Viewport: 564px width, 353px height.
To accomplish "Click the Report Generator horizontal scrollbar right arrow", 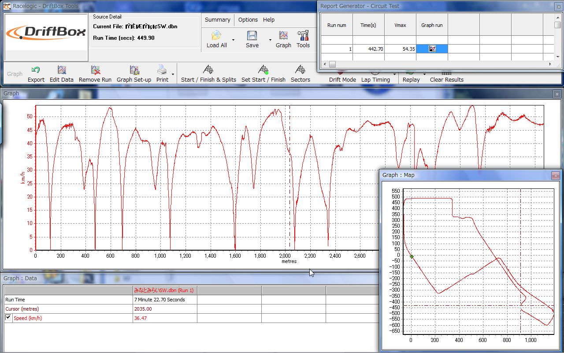I will pos(550,64).
